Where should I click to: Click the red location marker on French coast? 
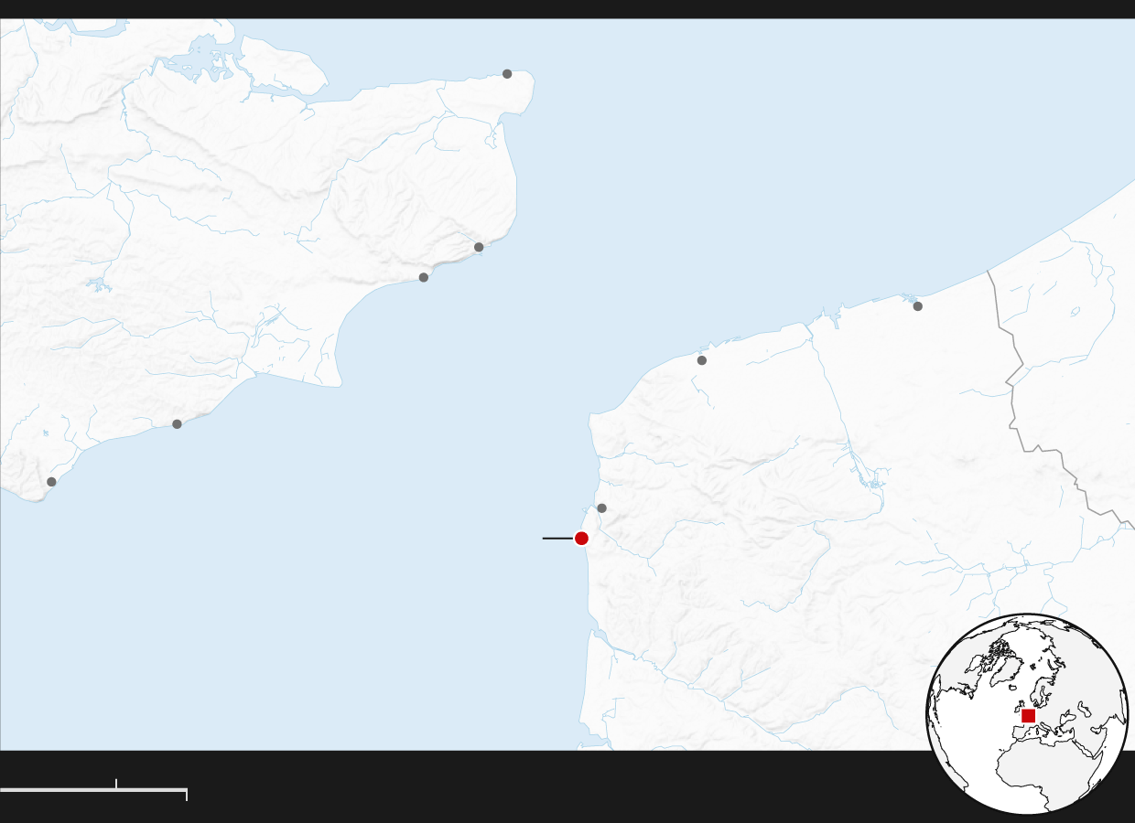[581, 538]
